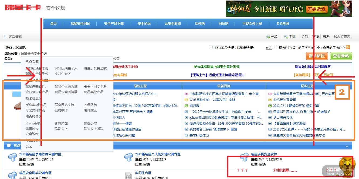Choose 站务 in the dropdown menu
Image resolution: width=359 pixels, height=179 pixels.
[29, 147]
